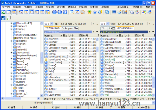156x110 pixels.
Task: Click the Windows flag toolbar icon
Action: point(144,12)
